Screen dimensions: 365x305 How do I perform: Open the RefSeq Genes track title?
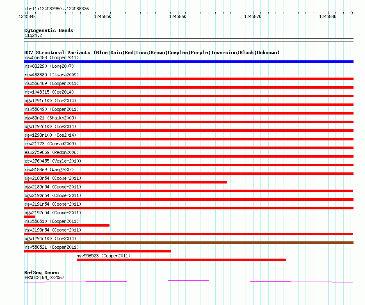coord(41,273)
